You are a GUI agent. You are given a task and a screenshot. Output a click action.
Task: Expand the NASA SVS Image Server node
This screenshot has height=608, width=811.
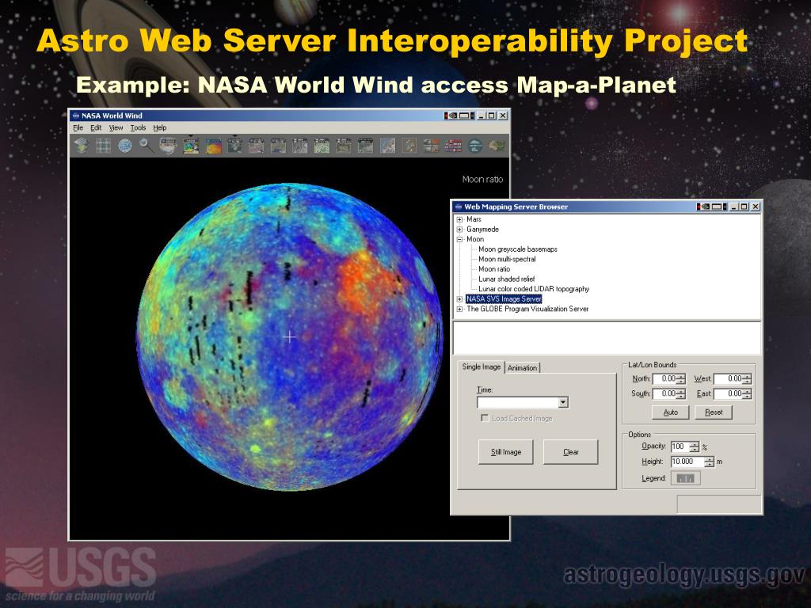(459, 298)
